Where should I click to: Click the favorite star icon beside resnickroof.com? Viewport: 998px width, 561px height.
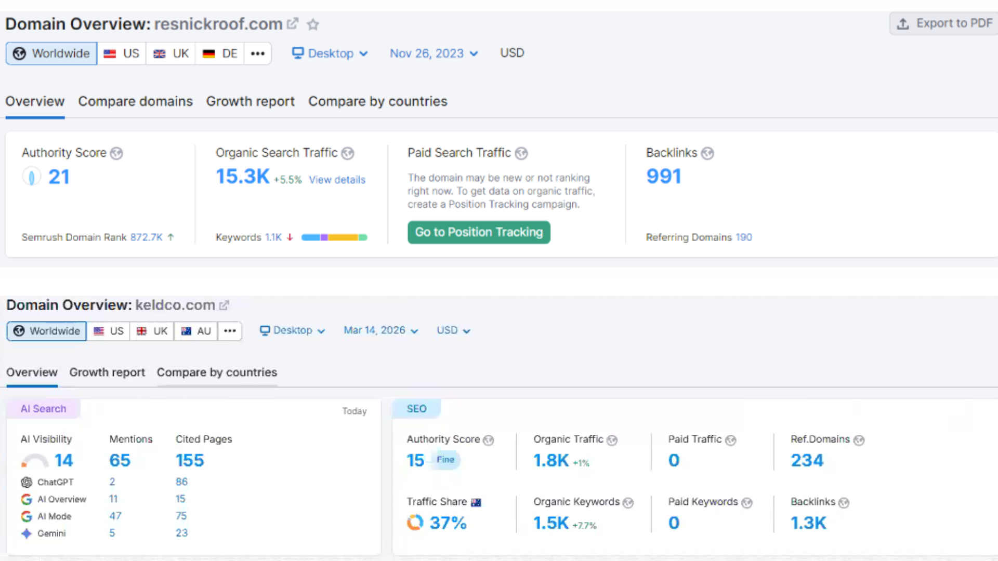[x=312, y=24]
